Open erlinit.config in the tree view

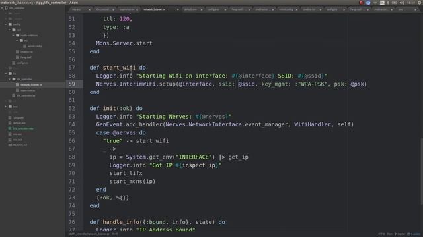pos(35,46)
